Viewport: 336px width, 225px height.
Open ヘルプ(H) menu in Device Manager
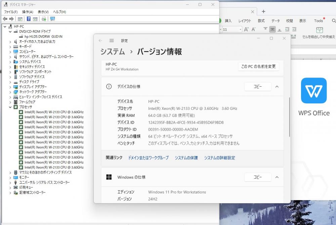pos(59,12)
